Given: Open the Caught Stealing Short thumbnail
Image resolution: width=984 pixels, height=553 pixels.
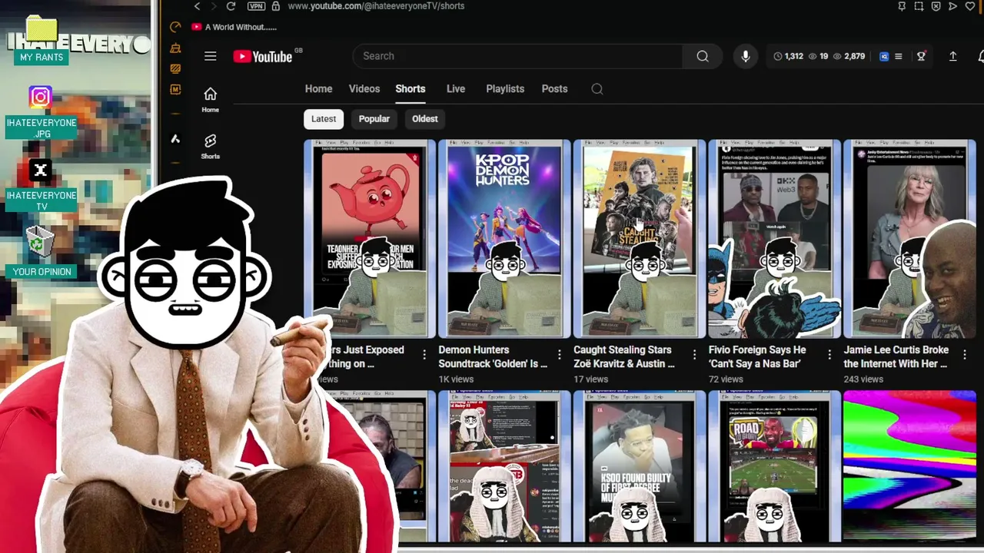Looking at the screenshot, I should tap(640, 239).
